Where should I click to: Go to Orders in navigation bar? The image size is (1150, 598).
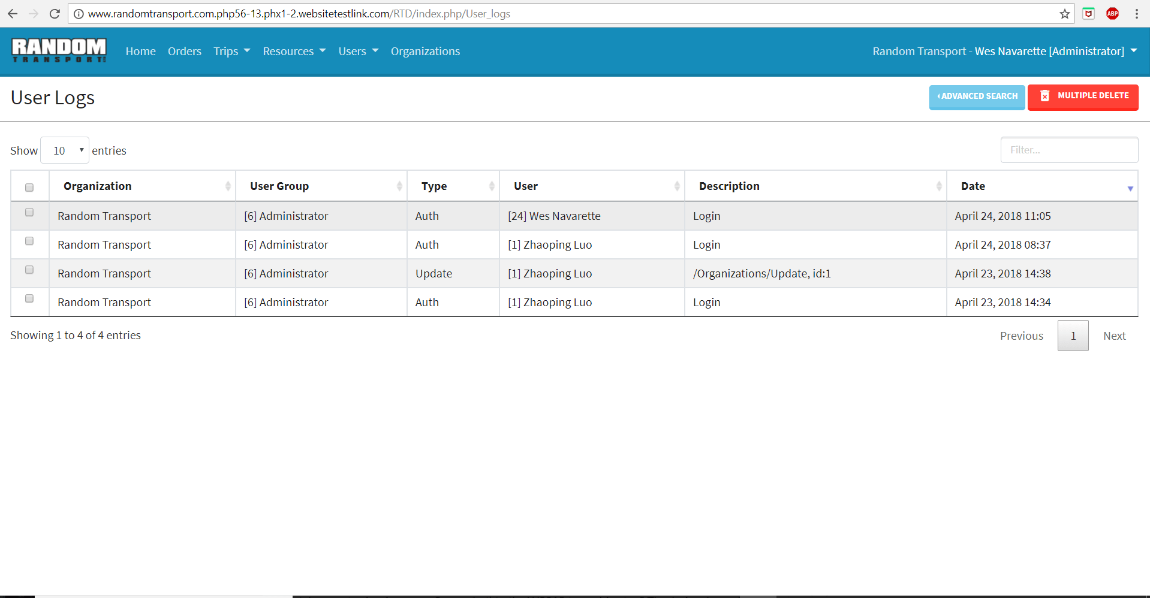[184, 52]
